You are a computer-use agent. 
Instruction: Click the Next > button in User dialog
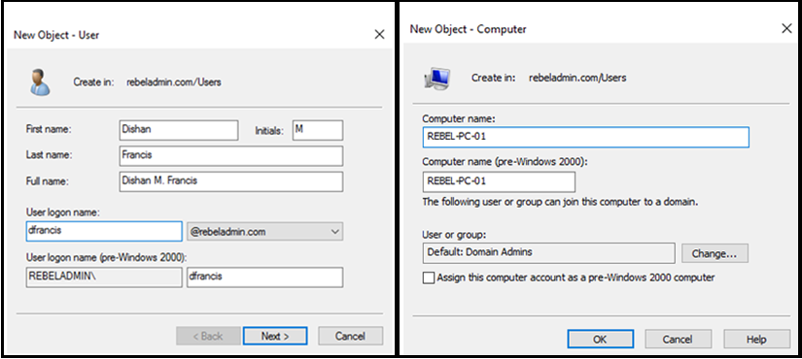pyautogui.click(x=275, y=336)
